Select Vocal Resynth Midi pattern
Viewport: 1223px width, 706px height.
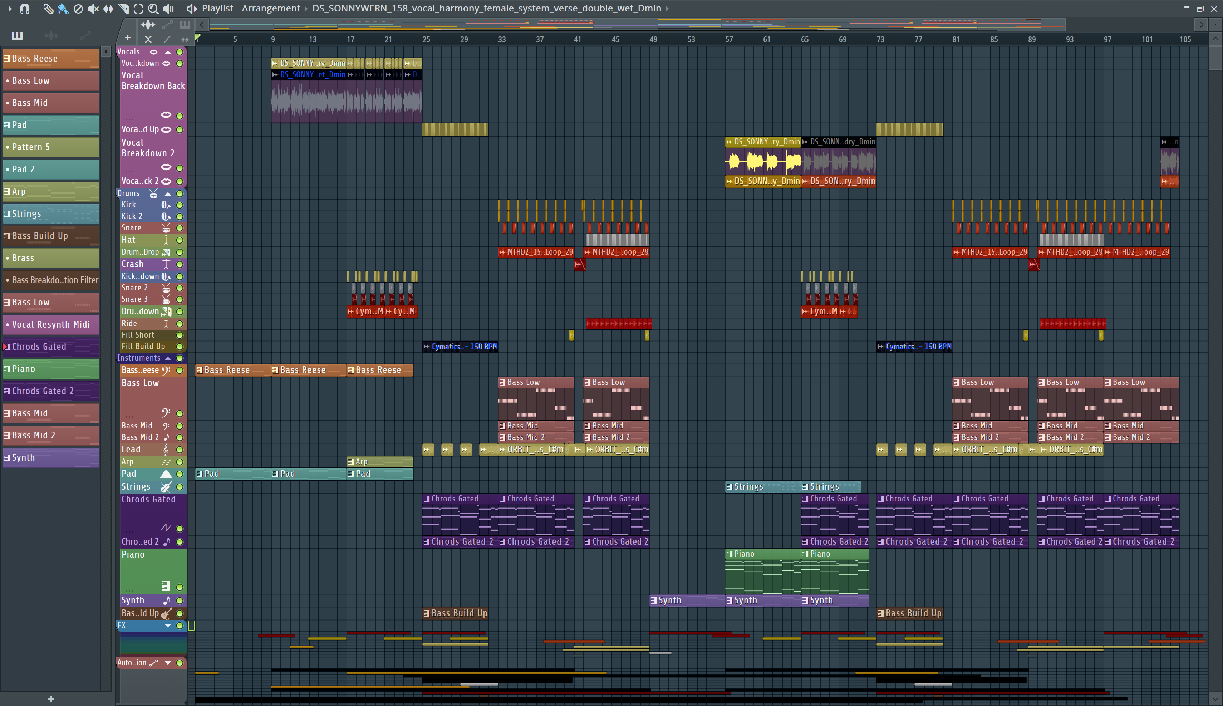click(51, 324)
